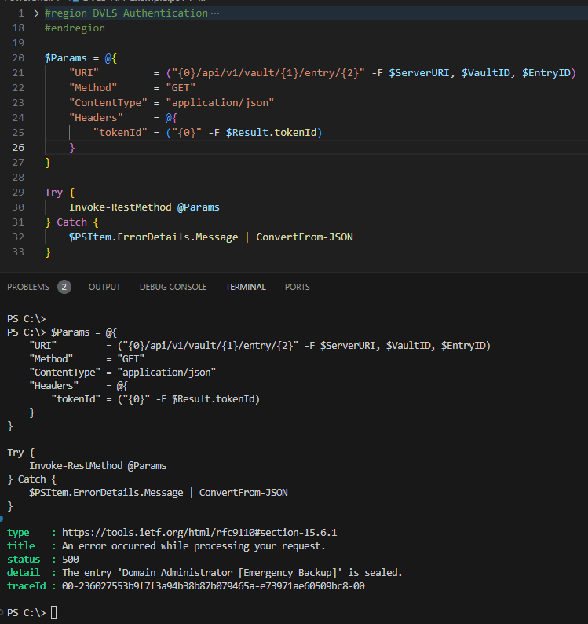Click the gray circle beside the last PS prompt
Screen dimensions: 588x624
coord(2,611)
